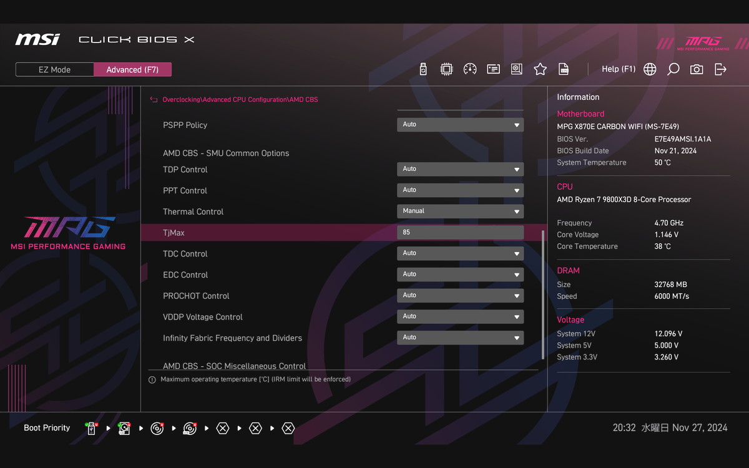
Task: Click the CPU chip icon in toolbar
Action: point(446,69)
